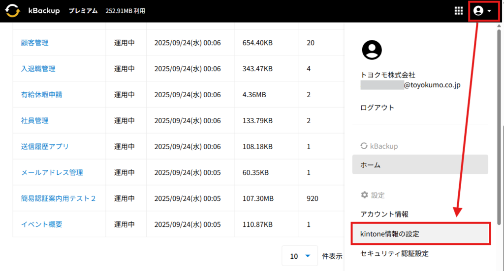The height and width of the screenshot is (271, 504).
Task: Select ホーム in the kBackup menu
Action: click(420, 165)
